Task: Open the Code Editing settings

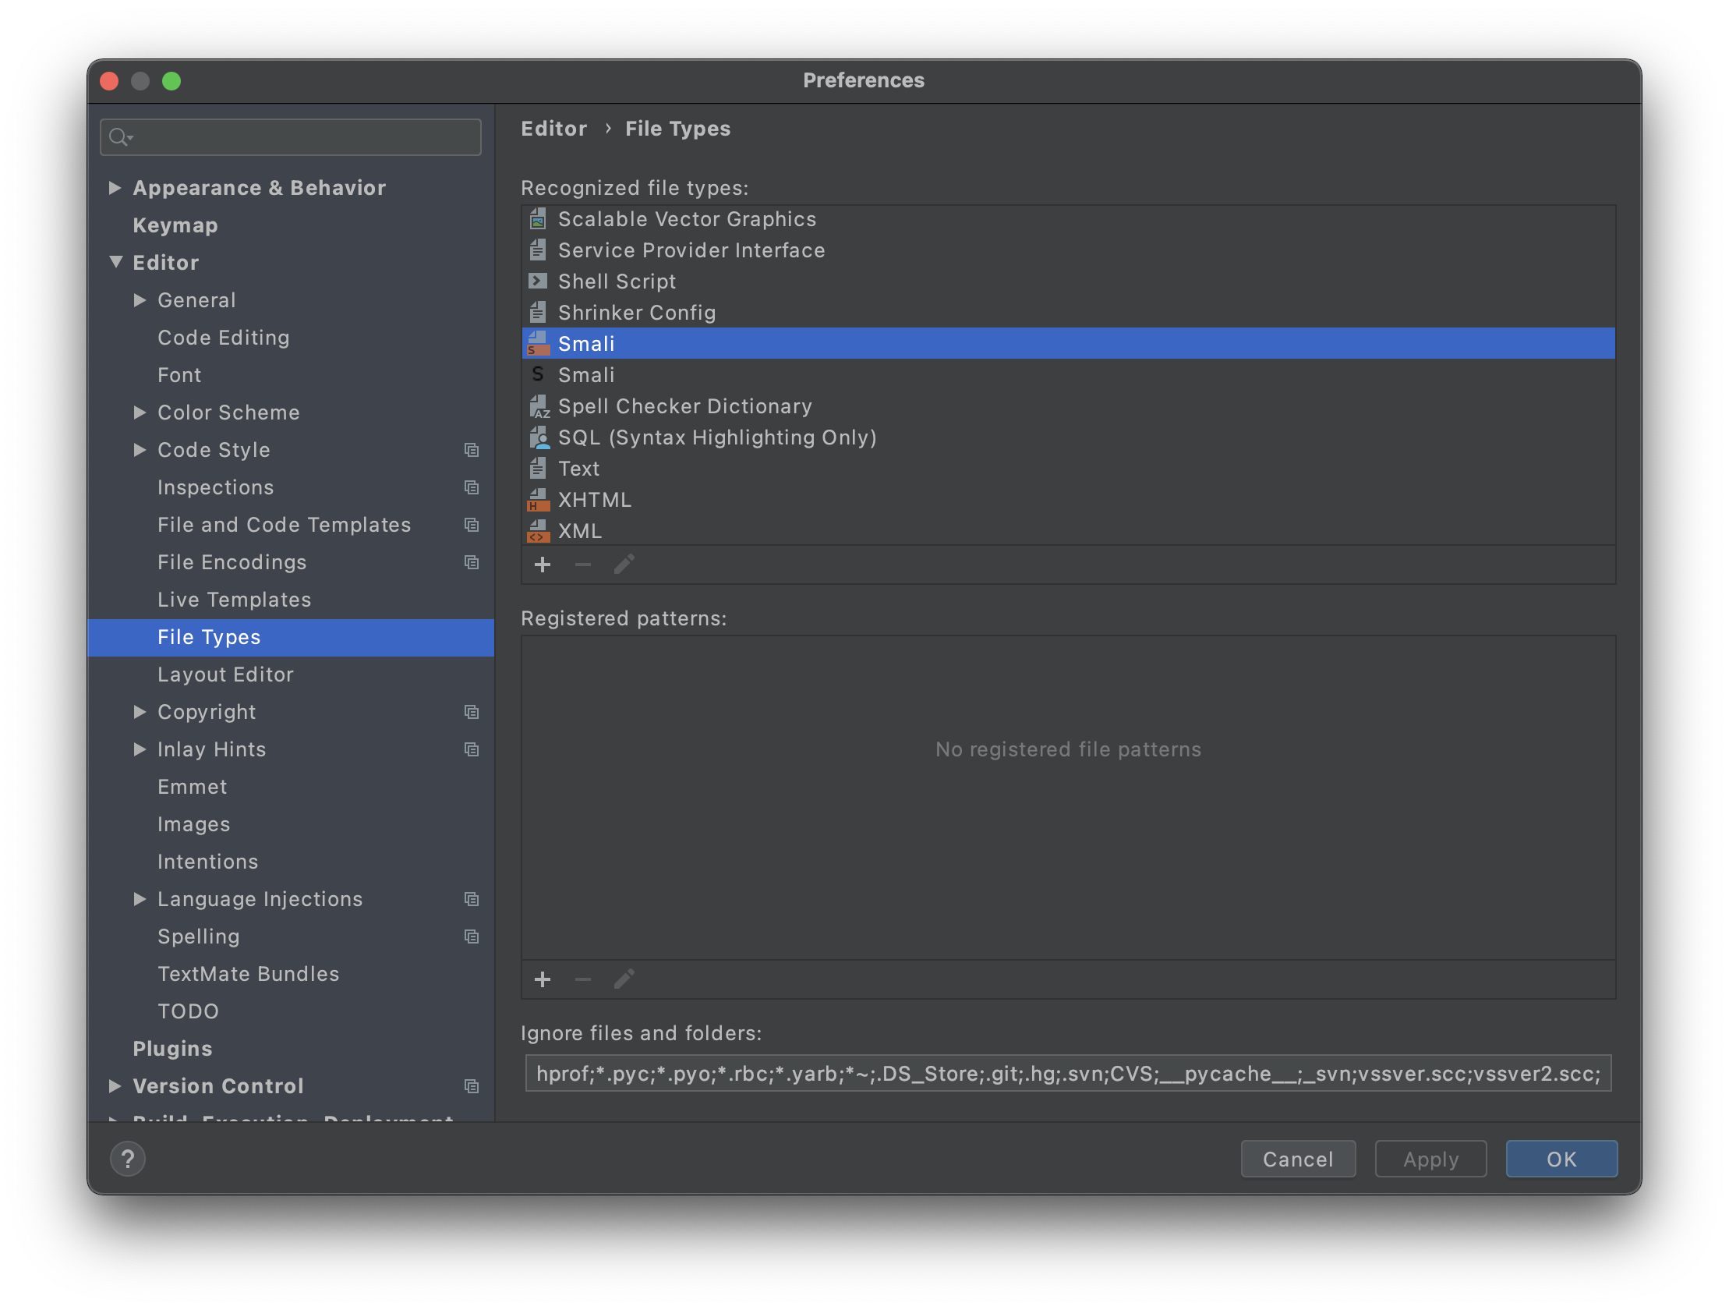Action: coord(224,338)
